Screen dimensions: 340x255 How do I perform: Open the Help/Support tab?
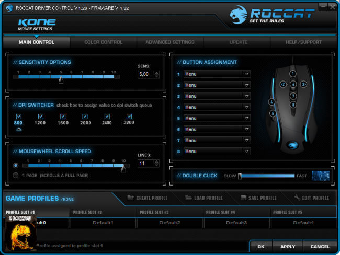(x=303, y=42)
